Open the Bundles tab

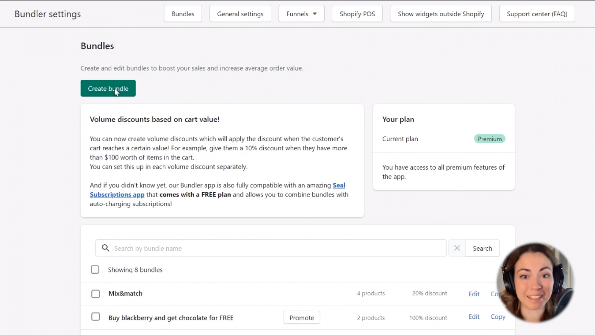(183, 14)
